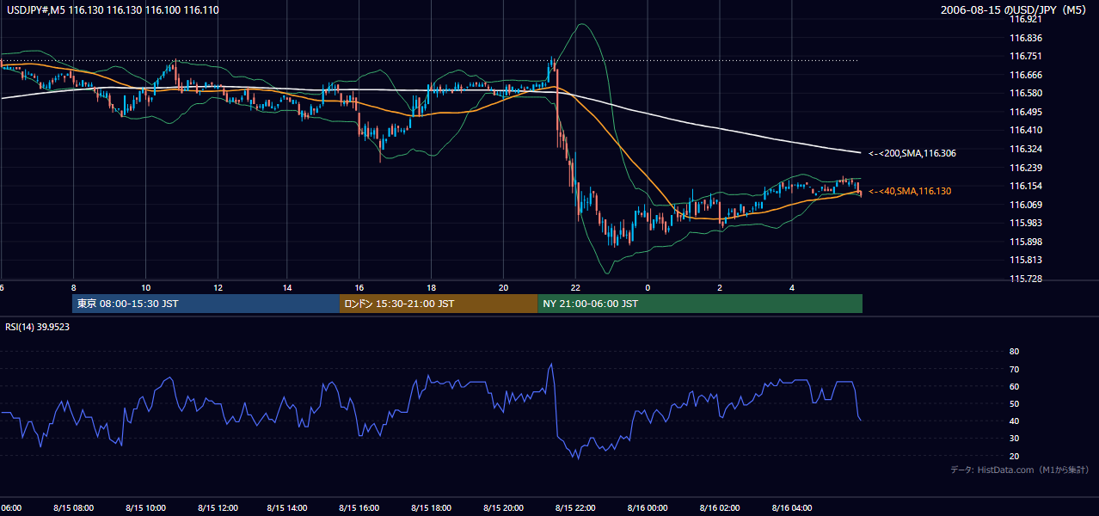Image resolution: width=1099 pixels, height=516 pixels.
Task: Click the 8/16 02:00 time axis label
Action: pos(721,507)
